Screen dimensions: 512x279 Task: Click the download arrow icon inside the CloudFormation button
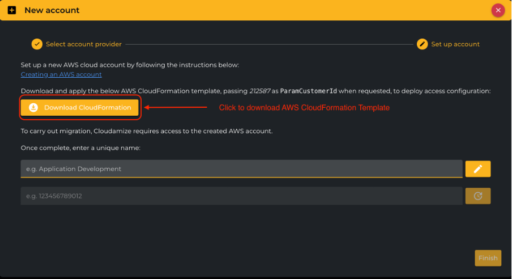click(33, 107)
